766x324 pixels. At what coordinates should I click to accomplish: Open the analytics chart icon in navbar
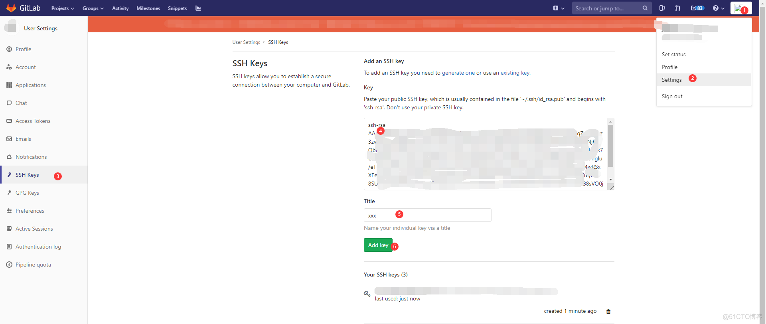[x=198, y=8]
